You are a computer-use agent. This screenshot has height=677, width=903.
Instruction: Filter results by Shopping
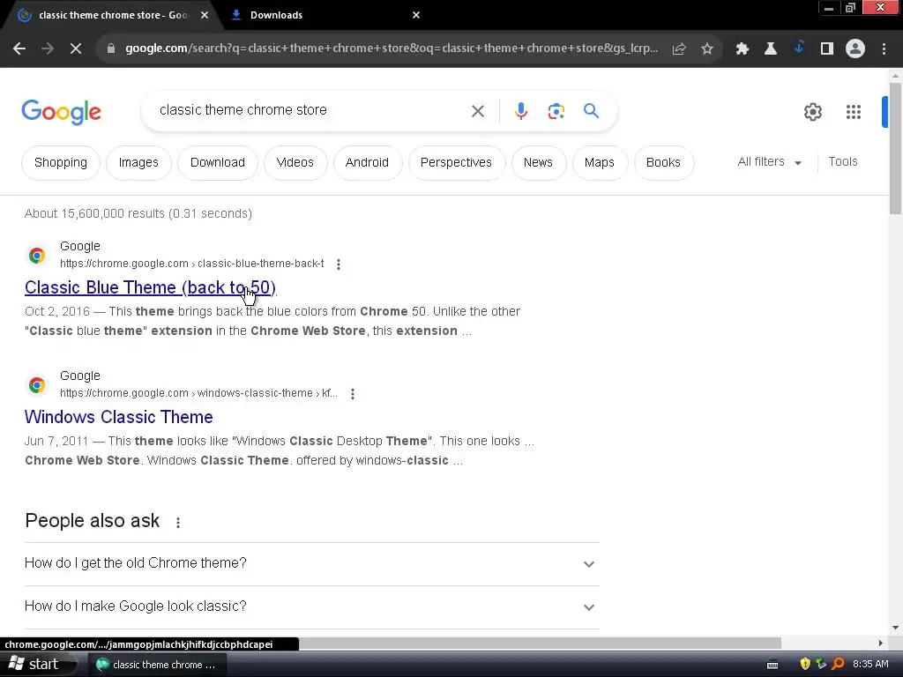[x=61, y=162]
